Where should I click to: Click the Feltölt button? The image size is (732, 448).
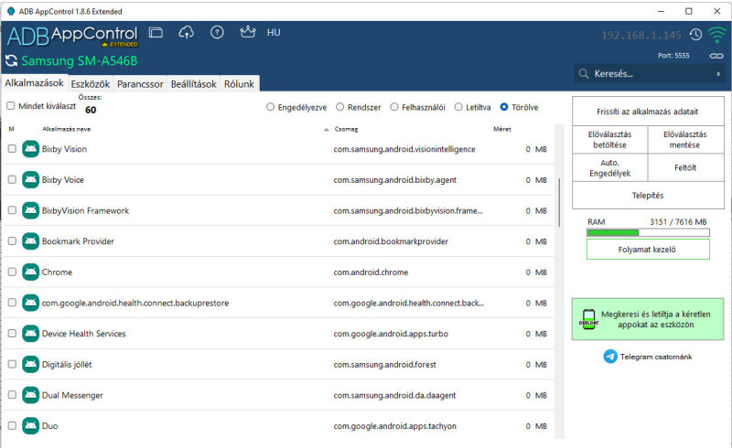[x=684, y=167]
